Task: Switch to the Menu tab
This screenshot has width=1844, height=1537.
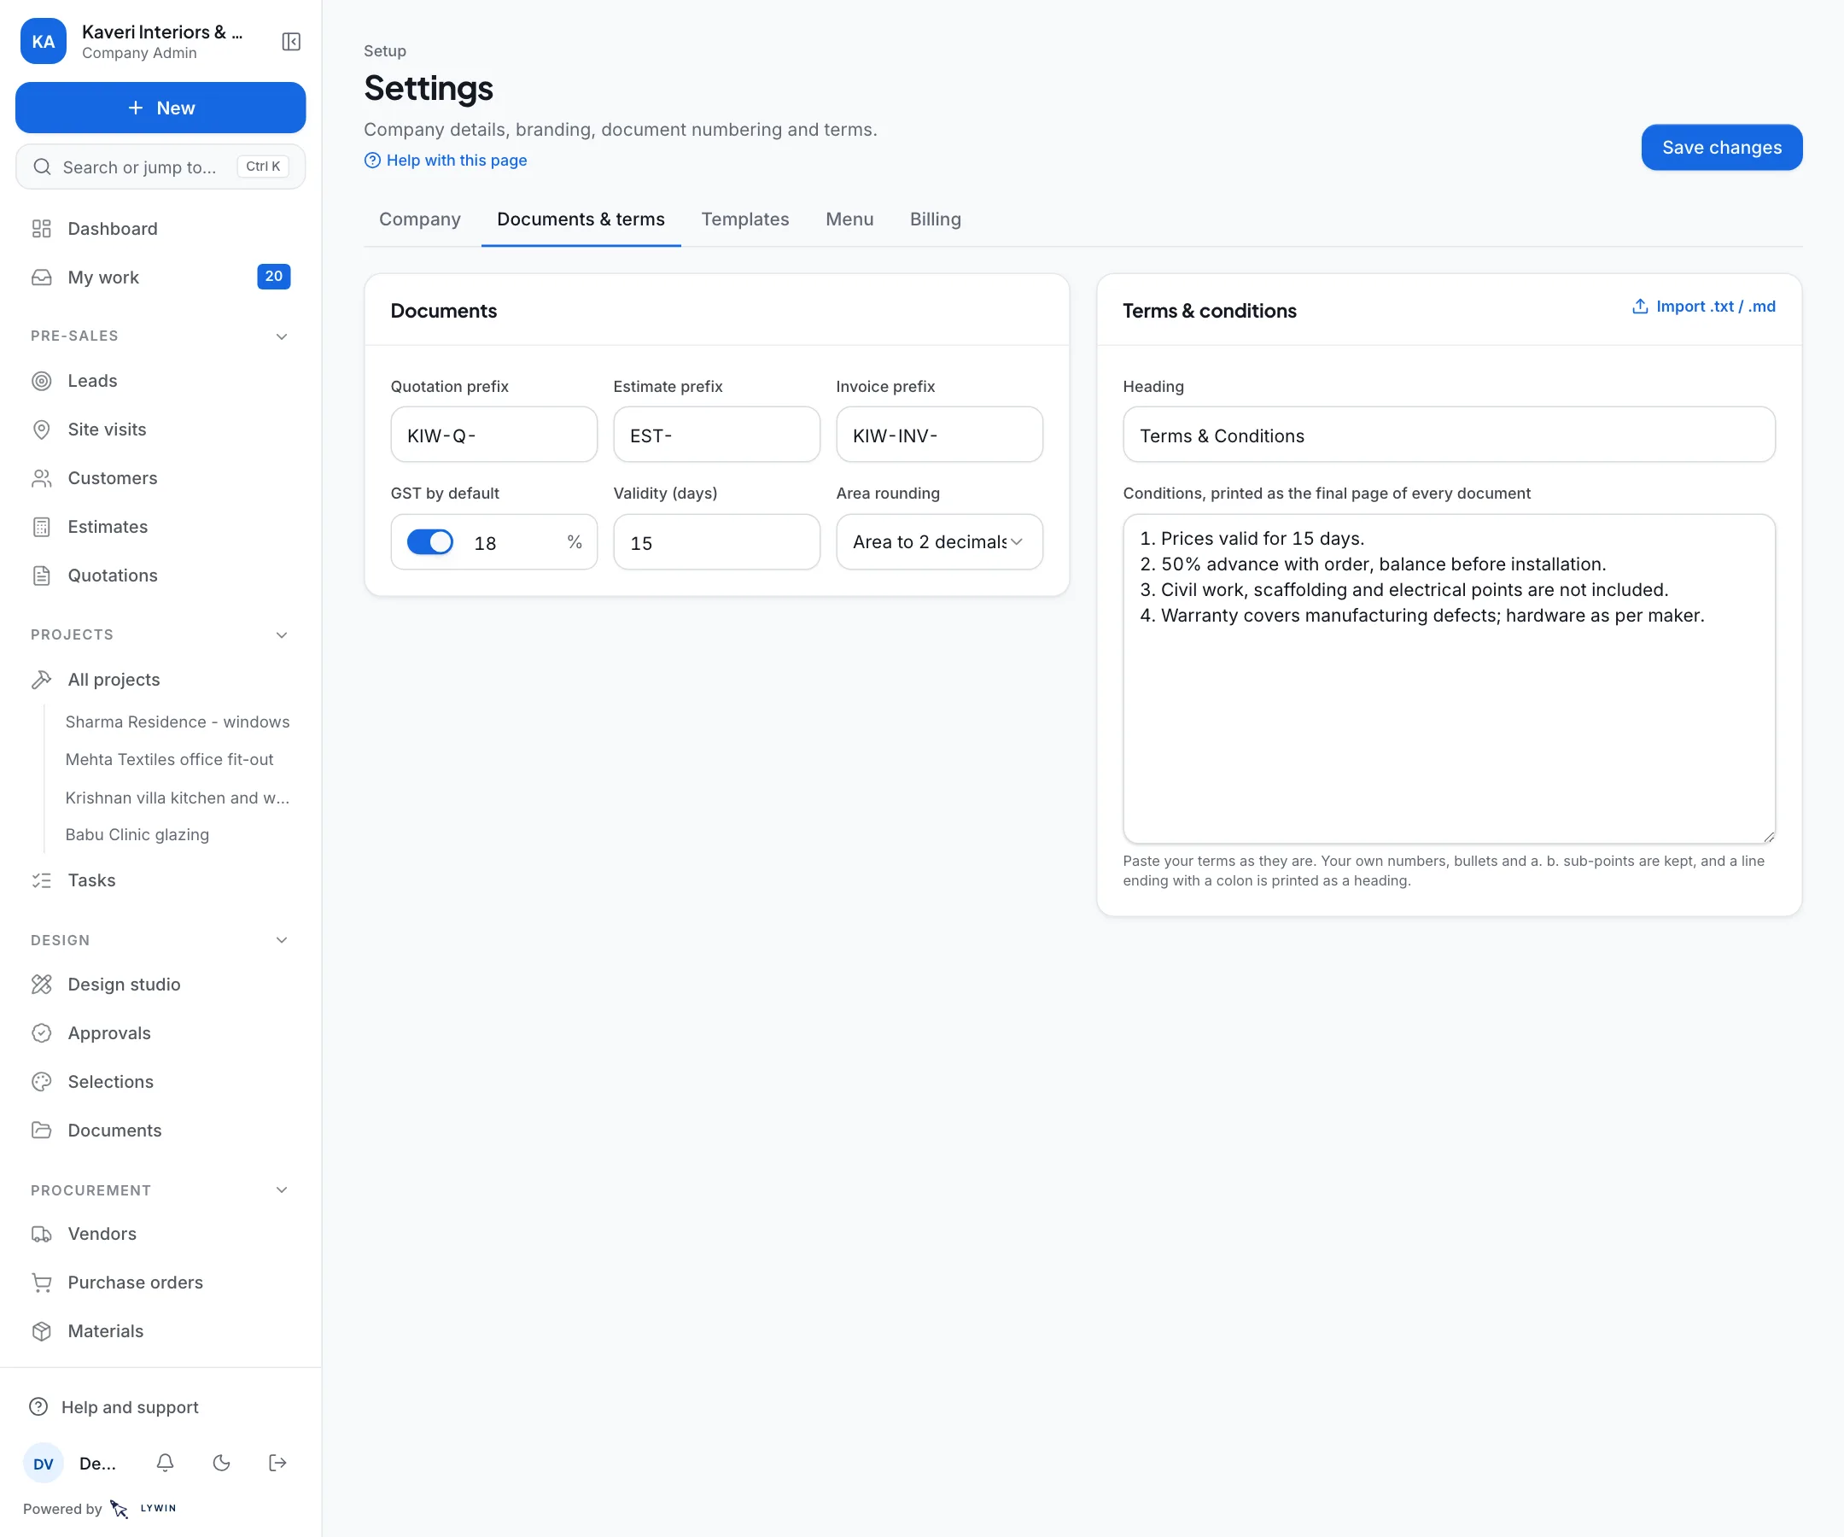Action: (x=849, y=219)
